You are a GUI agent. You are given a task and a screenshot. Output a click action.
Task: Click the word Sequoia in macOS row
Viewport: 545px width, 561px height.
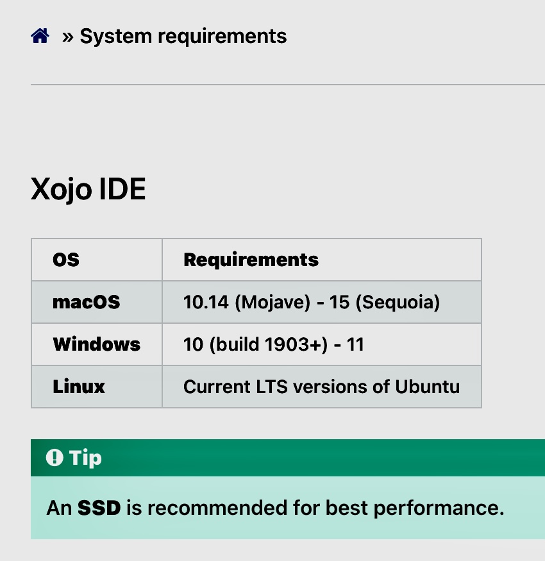coord(398,303)
